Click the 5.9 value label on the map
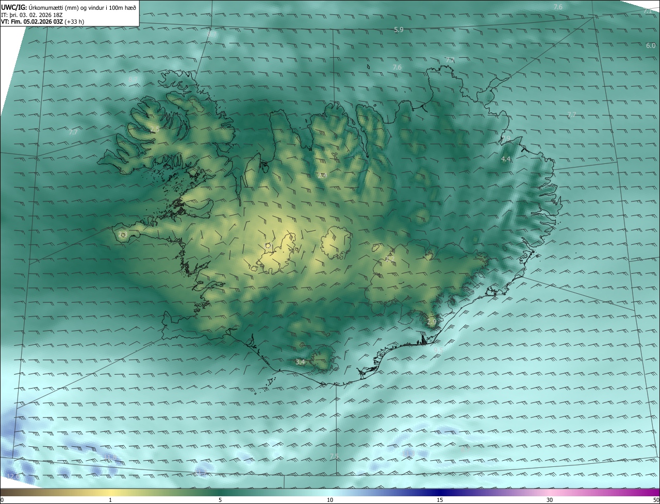This screenshot has width=660, height=504. [x=399, y=30]
